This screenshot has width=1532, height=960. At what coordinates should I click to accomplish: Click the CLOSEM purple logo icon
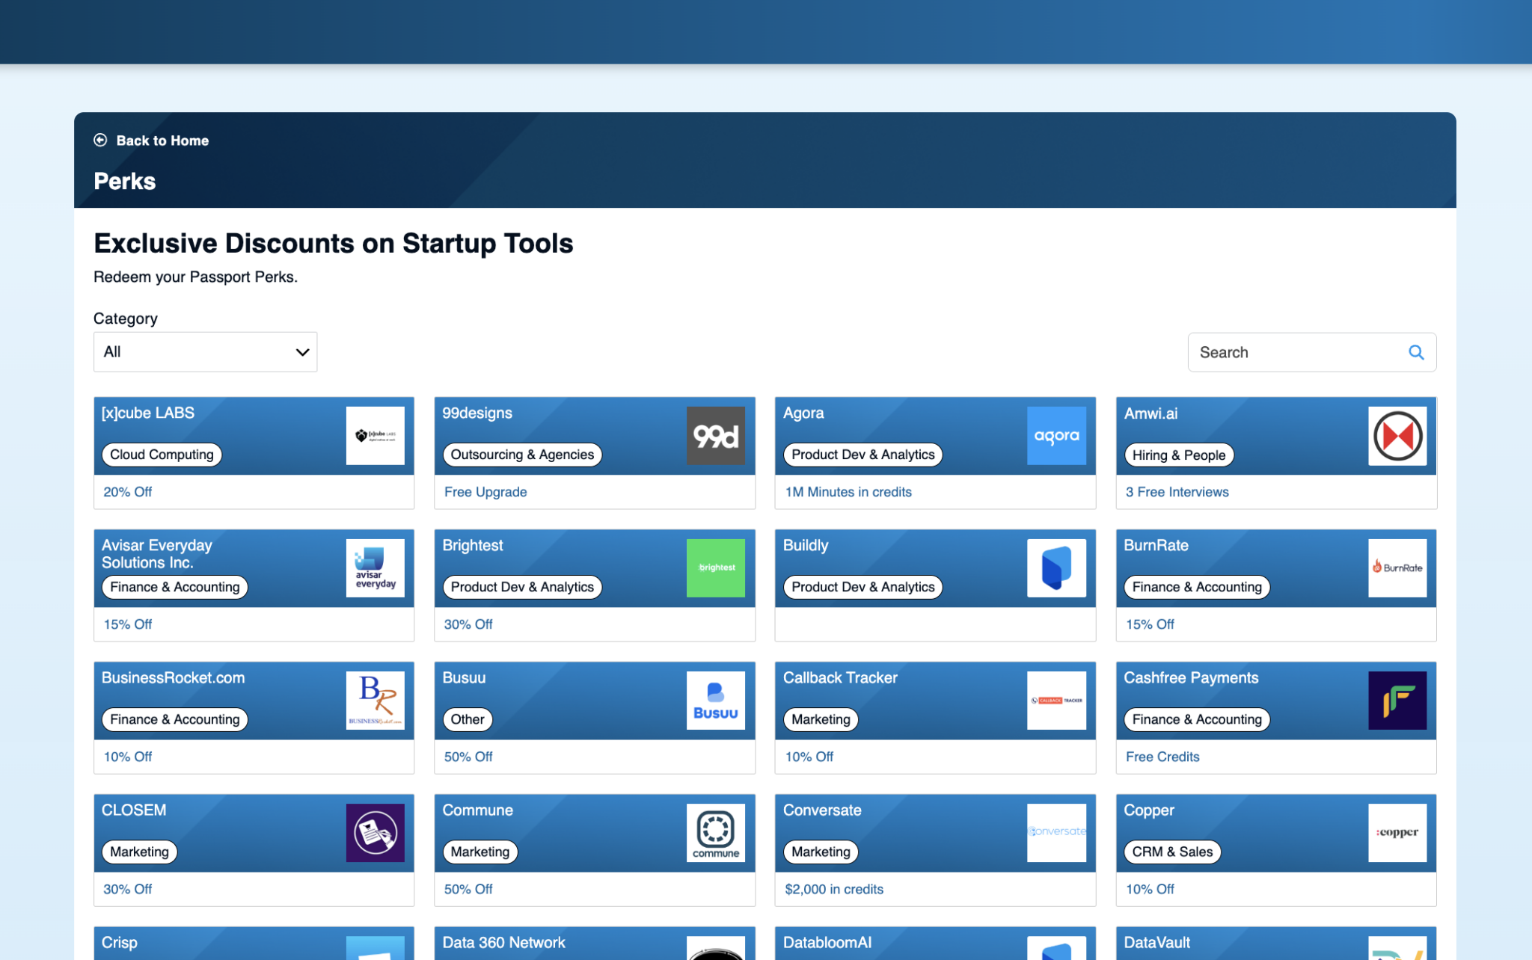375,833
